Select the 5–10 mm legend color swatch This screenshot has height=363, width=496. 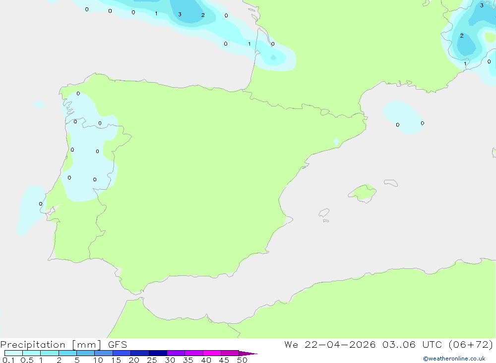85,353
